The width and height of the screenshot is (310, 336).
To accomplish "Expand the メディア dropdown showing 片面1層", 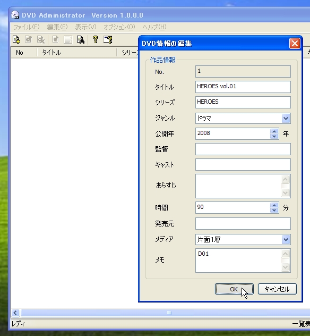I will click(x=286, y=240).
